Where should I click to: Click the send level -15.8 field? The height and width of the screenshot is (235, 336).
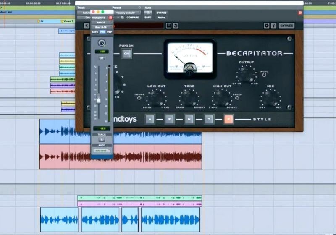(x=102, y=128)
